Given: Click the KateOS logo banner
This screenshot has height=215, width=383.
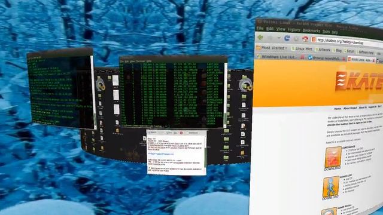Looking at the screenshot, I should pyautogui.click(x=359, y=81).
